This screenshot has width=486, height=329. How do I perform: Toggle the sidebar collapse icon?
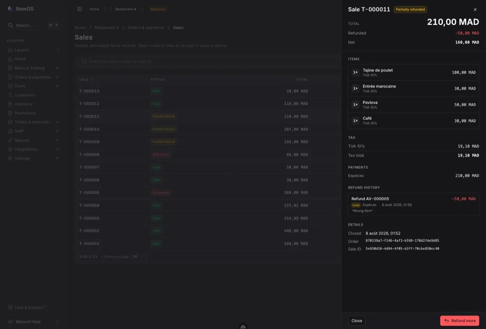point(80,9)
